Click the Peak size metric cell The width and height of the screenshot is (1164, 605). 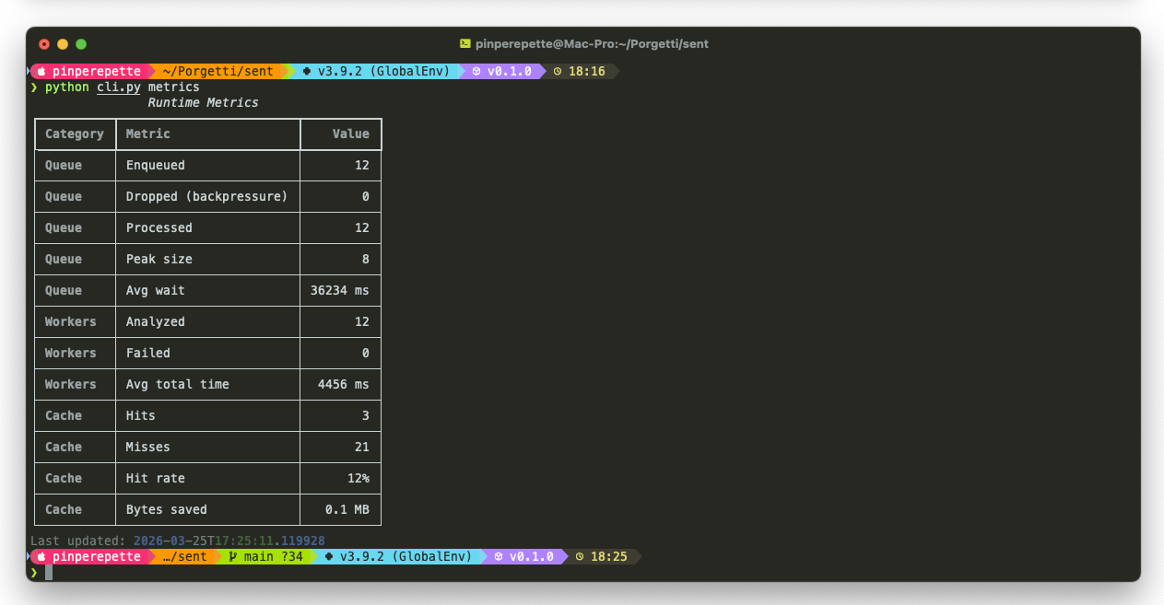pos(159,259)
